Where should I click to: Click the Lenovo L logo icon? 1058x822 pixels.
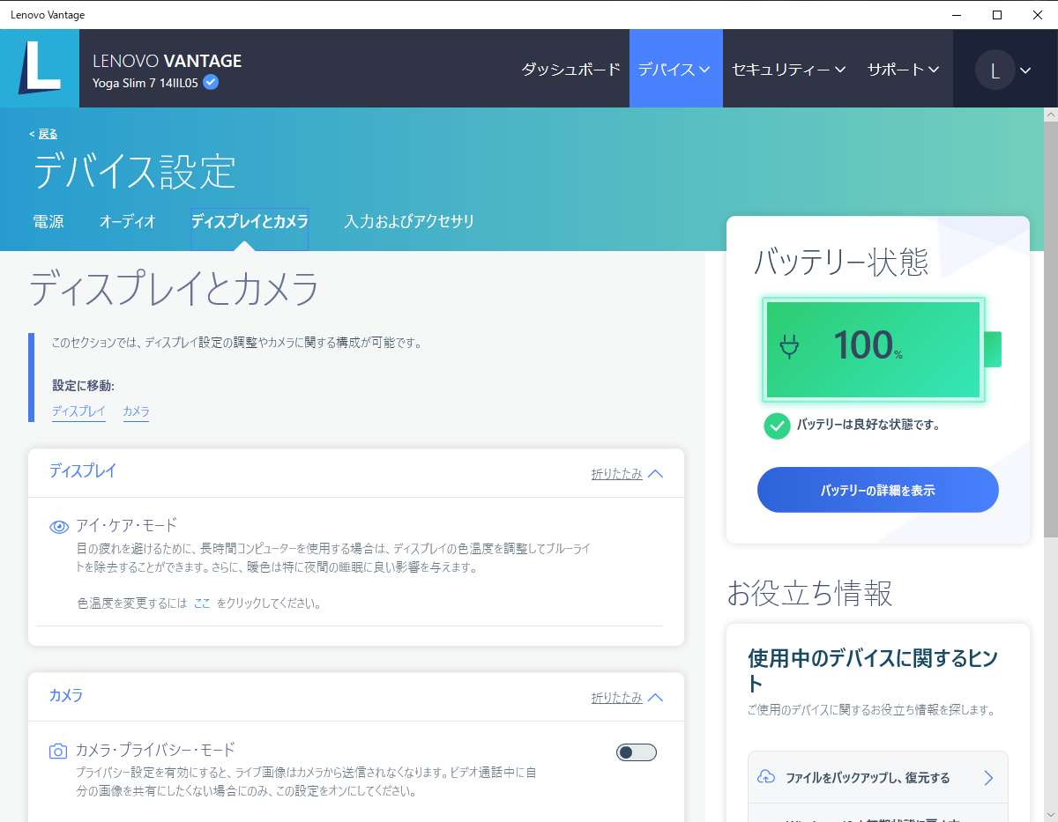click(40, 68)
